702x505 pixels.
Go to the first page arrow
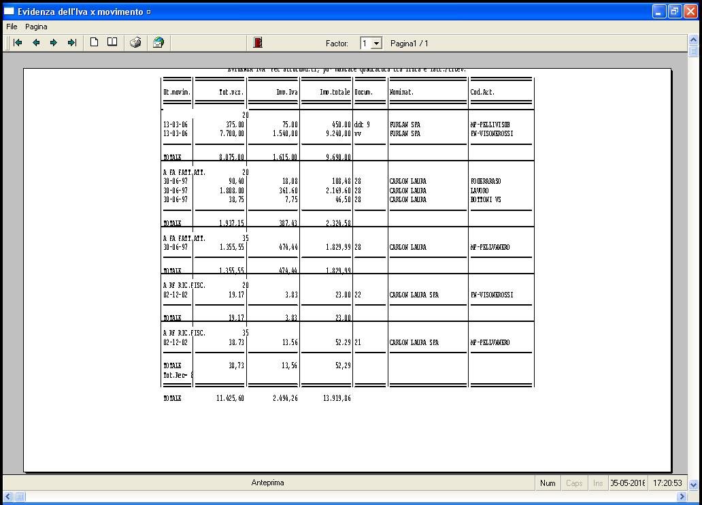tap(18, 43)
